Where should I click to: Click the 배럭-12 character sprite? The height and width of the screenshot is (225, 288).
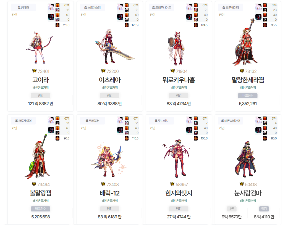tap(109, 160)
